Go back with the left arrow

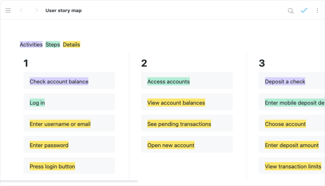[x=21, y=11]
